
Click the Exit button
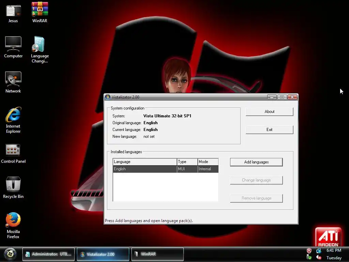pyautogui.click(x=269, y=130)
